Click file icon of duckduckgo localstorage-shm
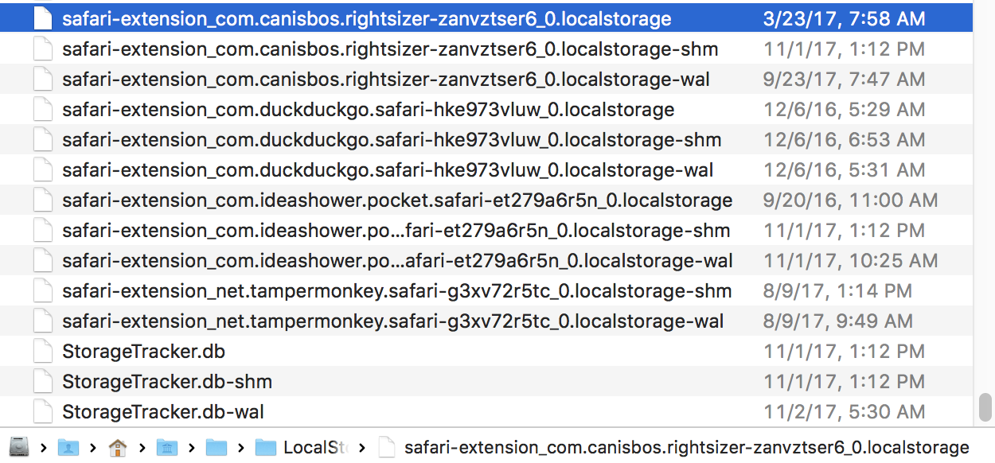The height and width of the screenshot is (463, 995). 43,140
